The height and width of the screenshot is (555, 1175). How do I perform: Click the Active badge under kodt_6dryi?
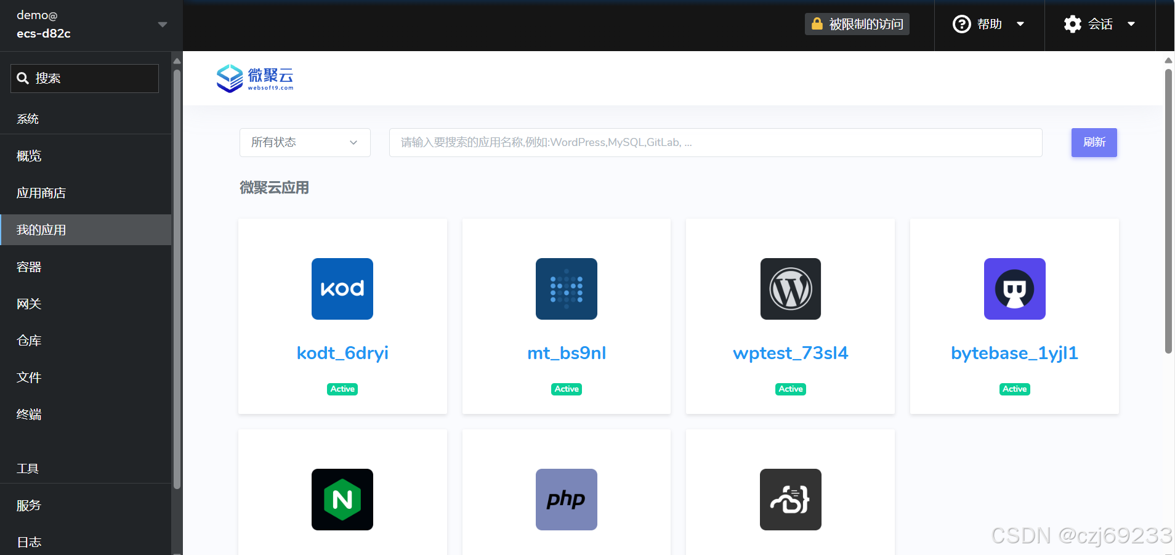tap(342, 389)
